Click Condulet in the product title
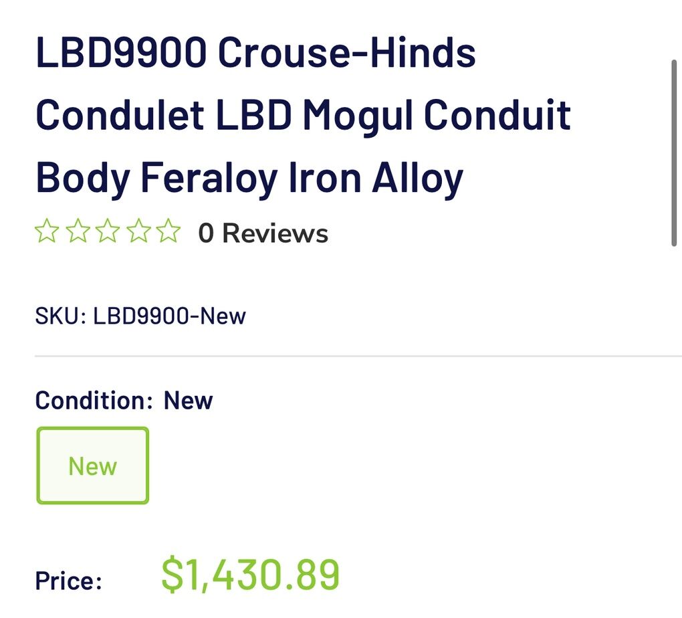This screenshot has height=618, width=682. point(120,114)
